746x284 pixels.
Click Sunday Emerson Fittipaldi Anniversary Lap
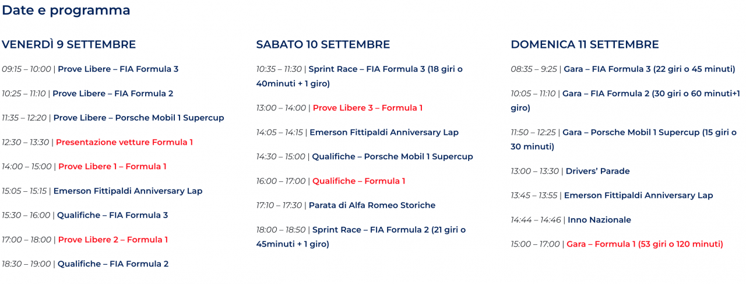click(638, 196)
